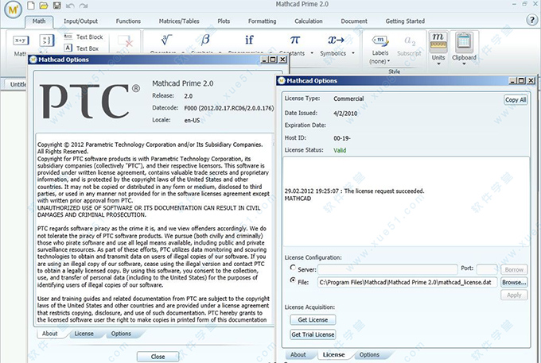Create new worksheet from quick access toolbar
The height and width of the screenshot is (363, 541).
pos(31,6)
